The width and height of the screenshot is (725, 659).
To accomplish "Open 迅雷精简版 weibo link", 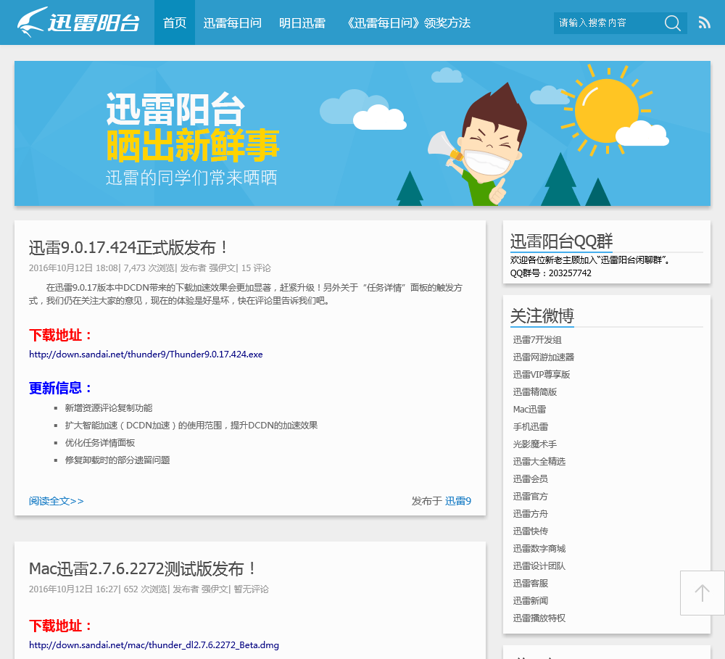I will [x=534, y=392].
